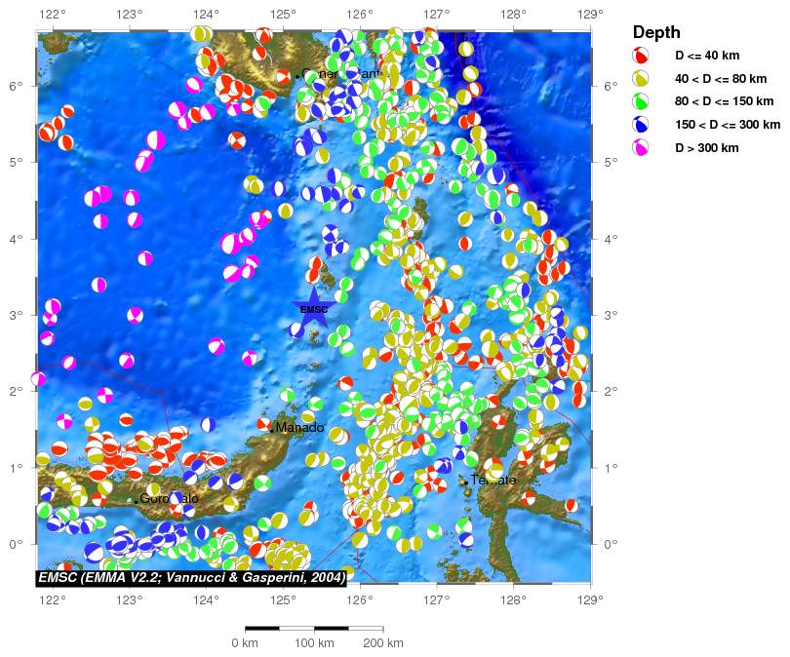Choose the "150 < D <= 300 km" legend label
Screen dimensions: 790x657
(728, 125)
